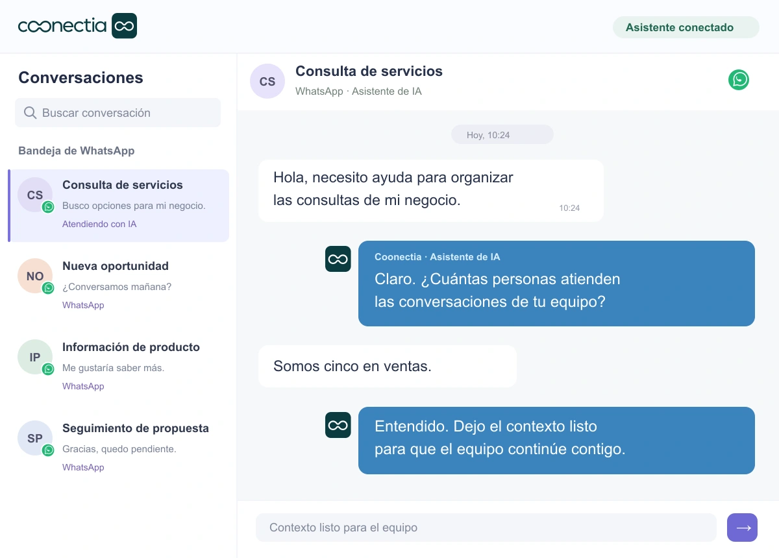Open the Información de producto conversation
779x558 pixels.
[x=119, y=367]
